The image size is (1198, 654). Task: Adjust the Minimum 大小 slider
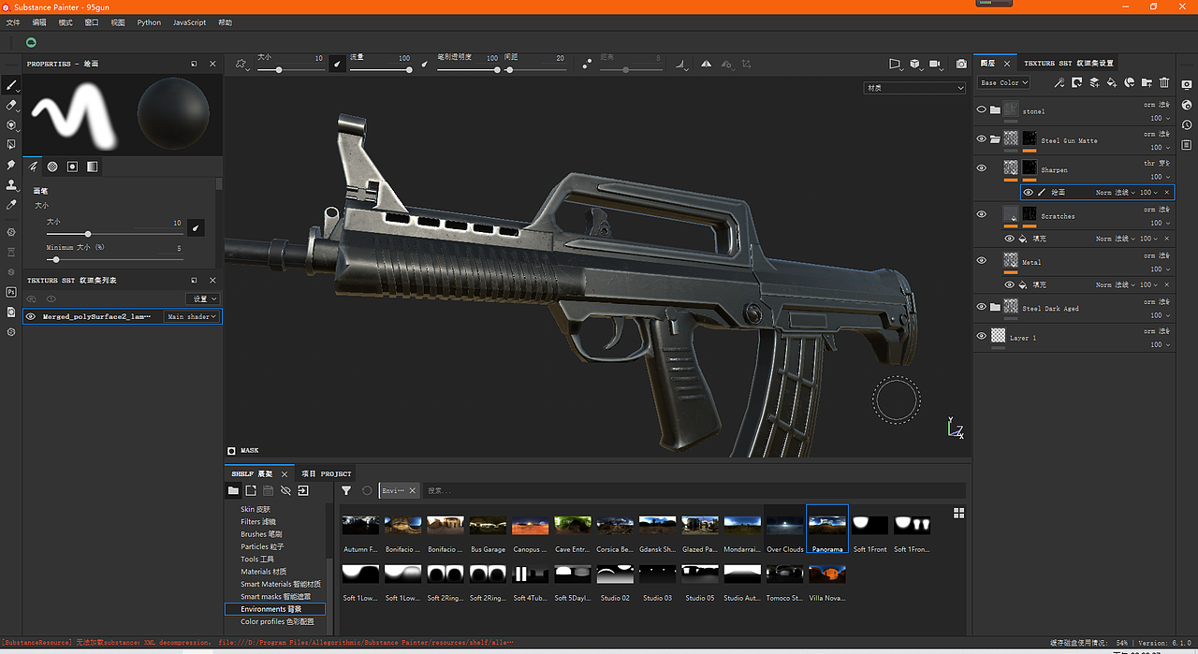click(x=114, y=259)
